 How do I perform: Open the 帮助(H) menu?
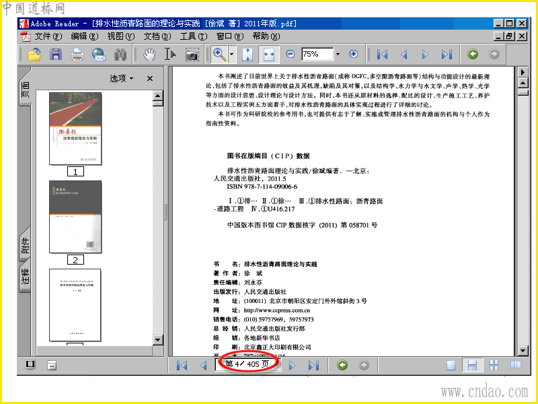point(266,36)
